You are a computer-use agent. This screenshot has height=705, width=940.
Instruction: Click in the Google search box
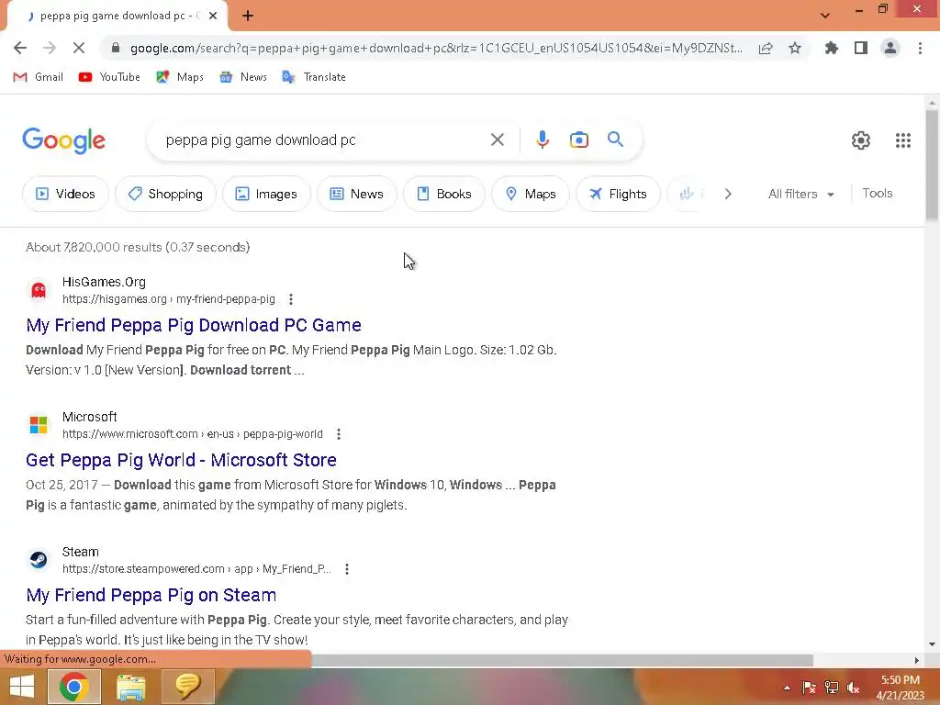324,140
